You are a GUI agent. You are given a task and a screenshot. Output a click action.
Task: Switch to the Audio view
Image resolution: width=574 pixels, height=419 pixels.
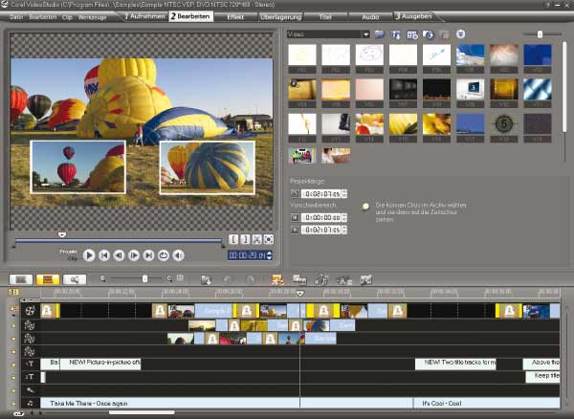coord(73,279)
